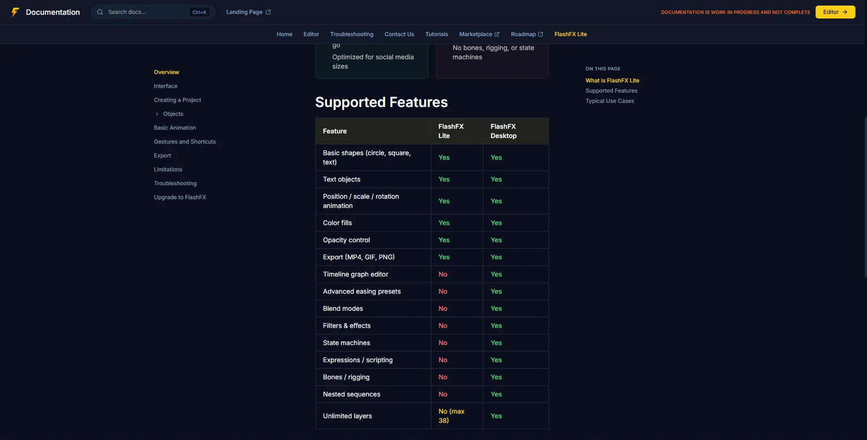
Task: Click the Expressions / scripting cell
Action: click(373, 360)
